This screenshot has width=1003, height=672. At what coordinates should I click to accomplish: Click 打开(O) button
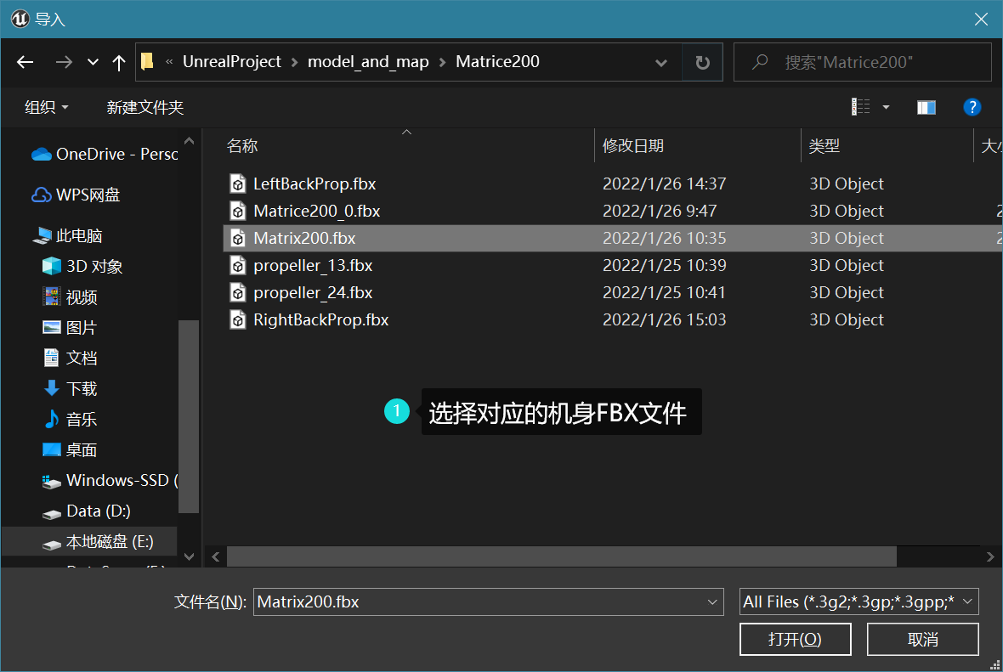pos(795,640)
